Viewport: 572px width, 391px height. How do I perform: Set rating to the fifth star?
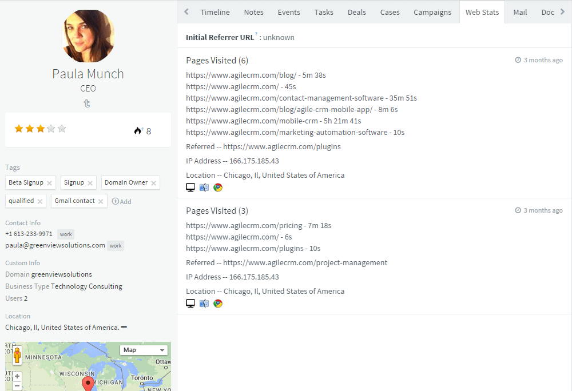62,129
